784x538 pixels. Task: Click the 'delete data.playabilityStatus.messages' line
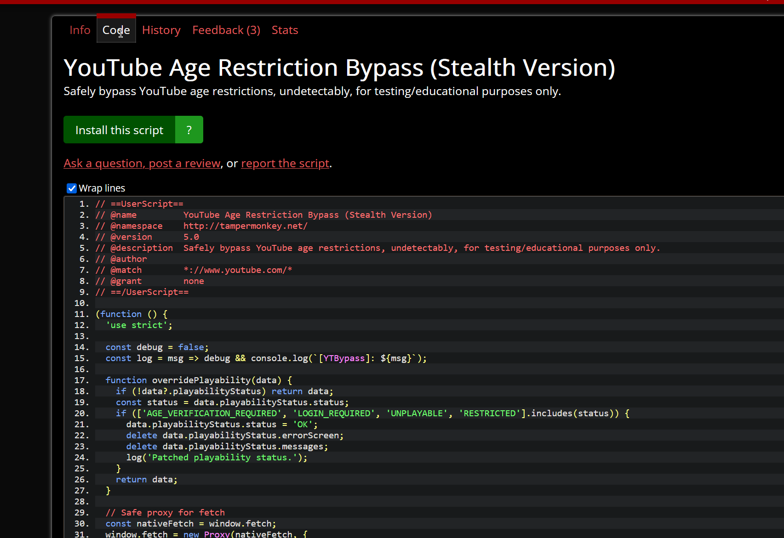coord(227,447)
